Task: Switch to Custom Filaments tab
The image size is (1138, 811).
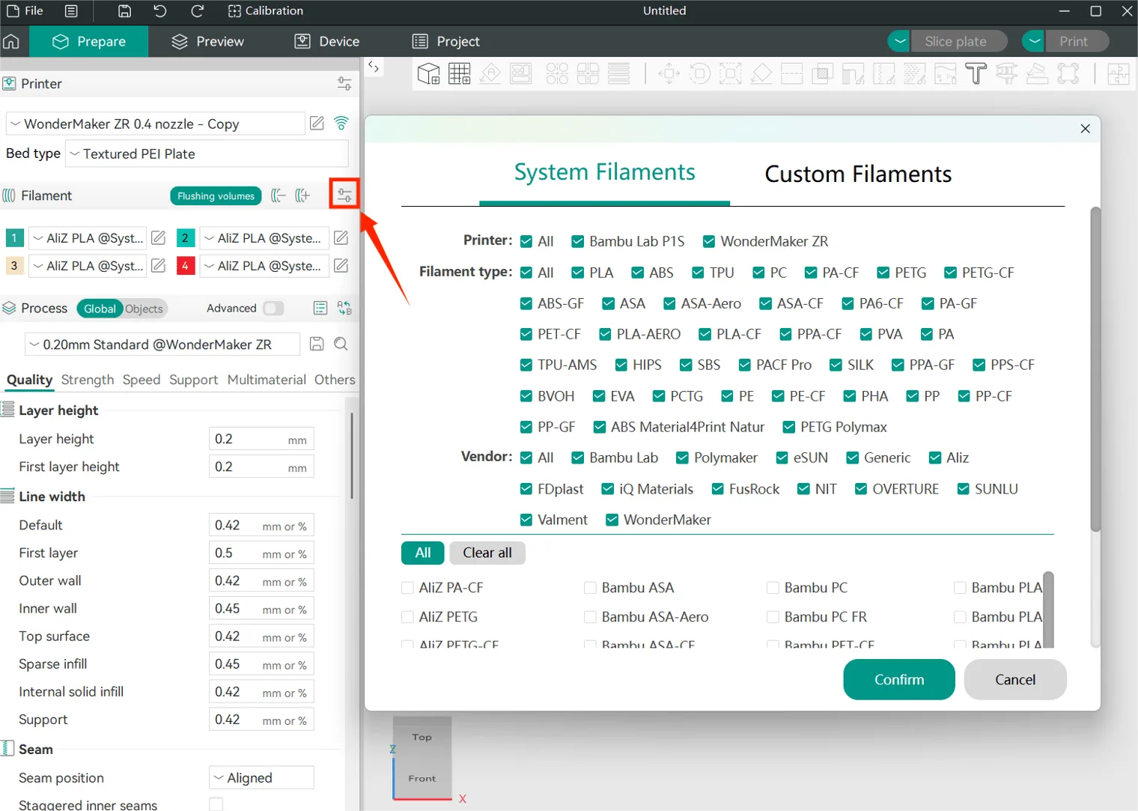Action: click(858, 174)
